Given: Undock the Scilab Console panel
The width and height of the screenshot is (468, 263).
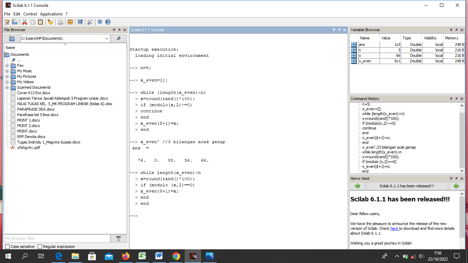Looking at the screenshot, I should click(339, 30).
